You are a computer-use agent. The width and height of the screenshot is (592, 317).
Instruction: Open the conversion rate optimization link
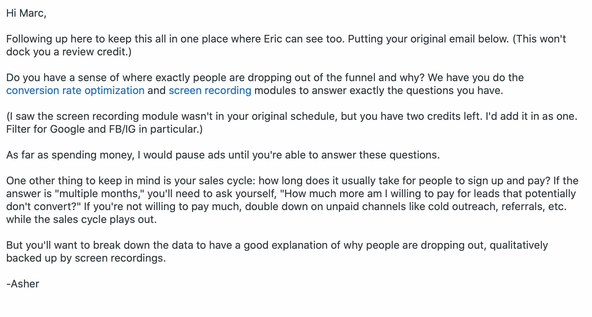pyautogui.click(x=75, y=91)
